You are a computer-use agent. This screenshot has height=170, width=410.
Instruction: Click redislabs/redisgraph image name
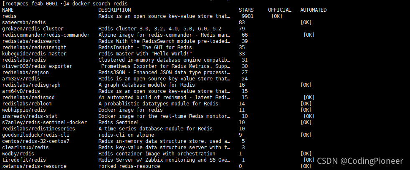[x=31, y=85]
